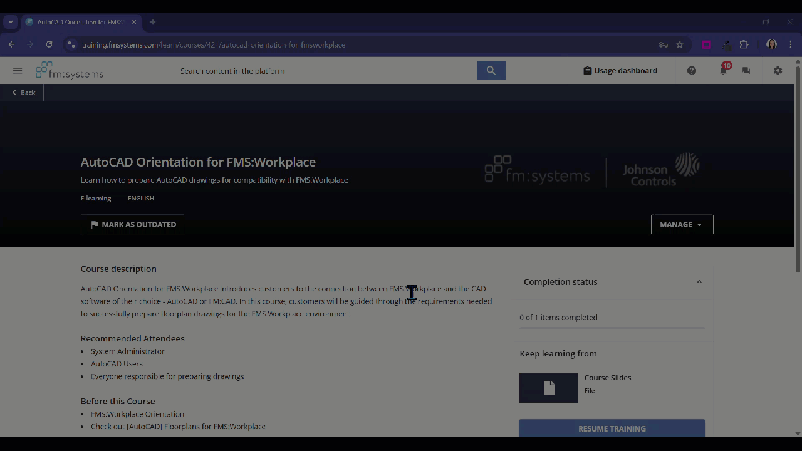The image size is (802, 451).
Task: Bookmark this page with the star
Action: [680, 44]
